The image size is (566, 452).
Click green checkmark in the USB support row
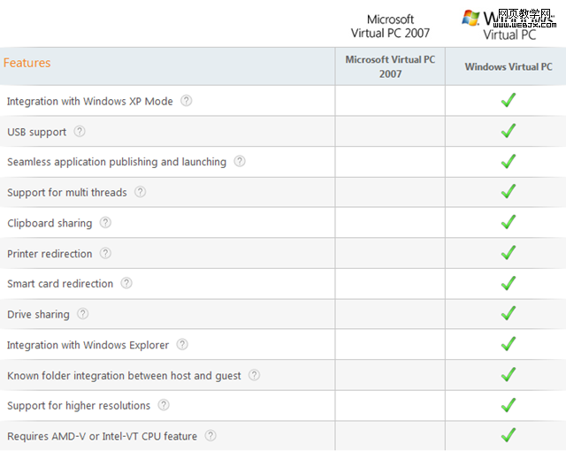pos(508,131)
